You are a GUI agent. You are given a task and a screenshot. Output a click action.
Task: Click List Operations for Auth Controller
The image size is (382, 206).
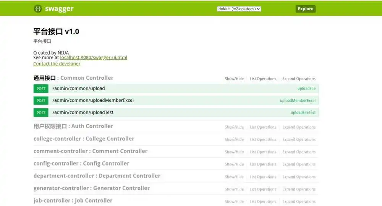click(x=263, y=127)
